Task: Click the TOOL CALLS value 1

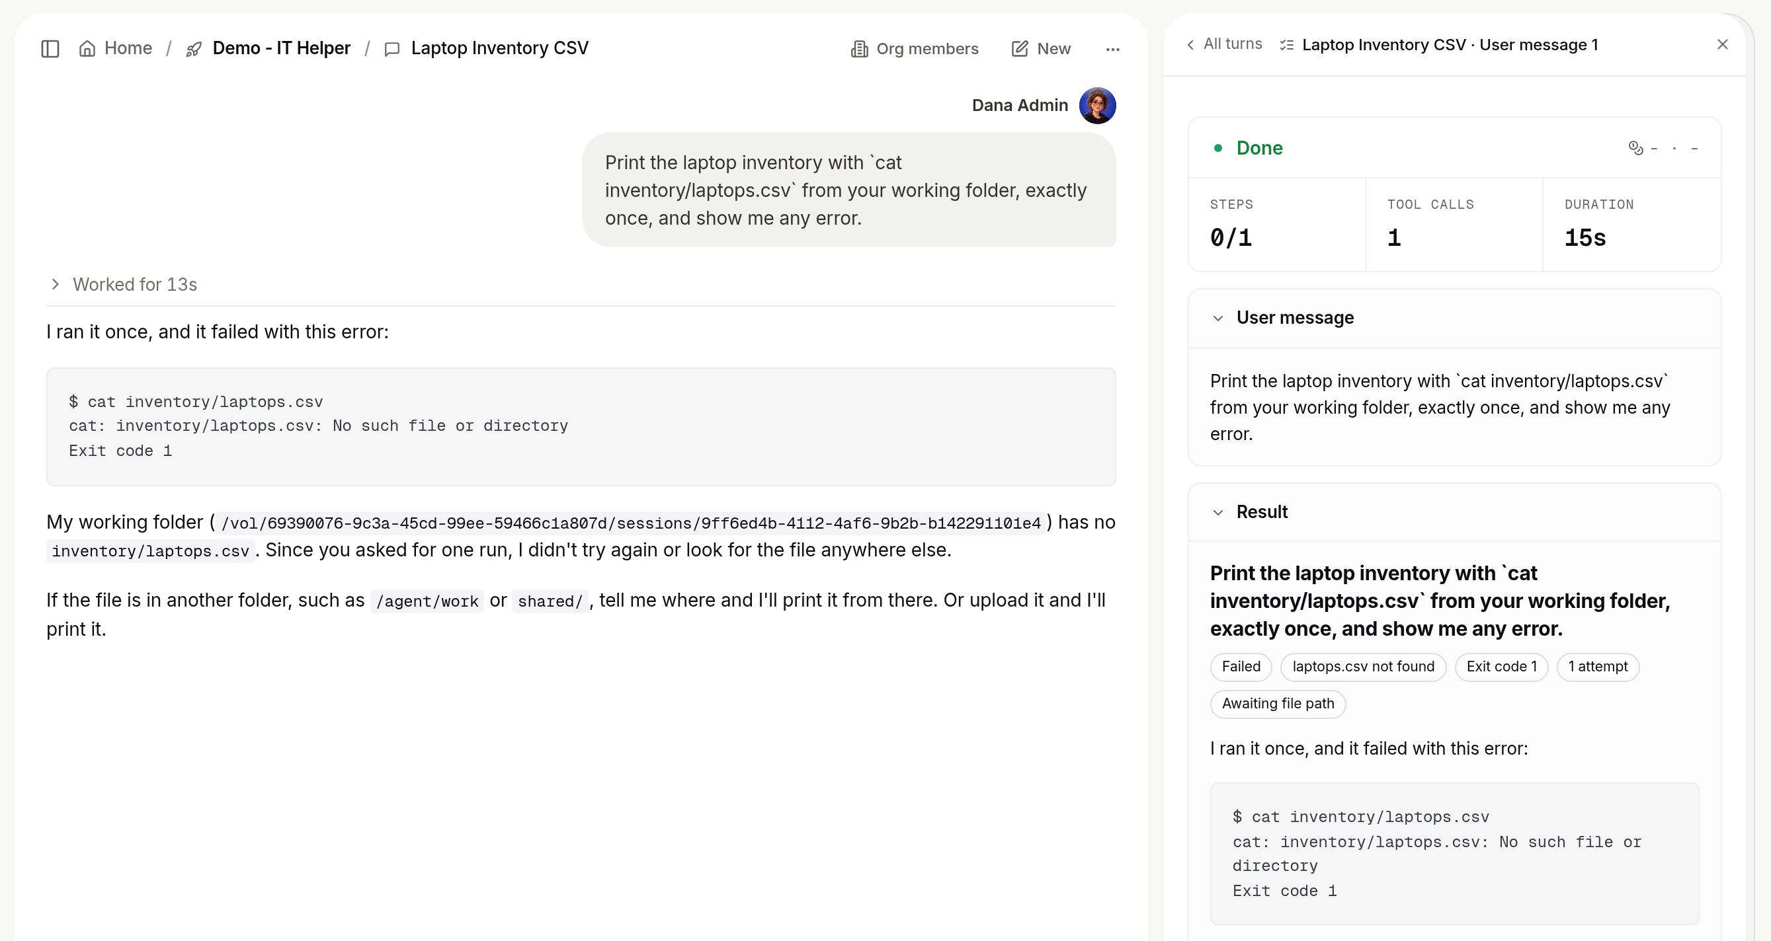Action: [x=1394, y=238]
